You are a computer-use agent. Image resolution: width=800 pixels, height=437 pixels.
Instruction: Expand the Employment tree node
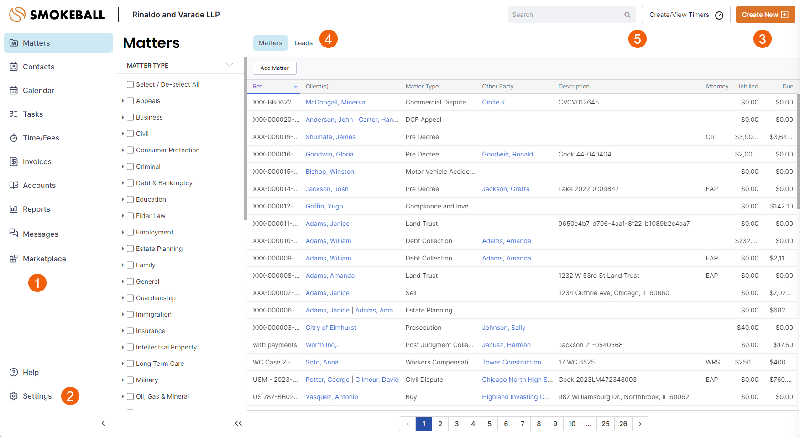point(123,232)
